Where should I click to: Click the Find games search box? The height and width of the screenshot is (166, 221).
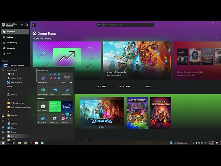coord(125,25)
